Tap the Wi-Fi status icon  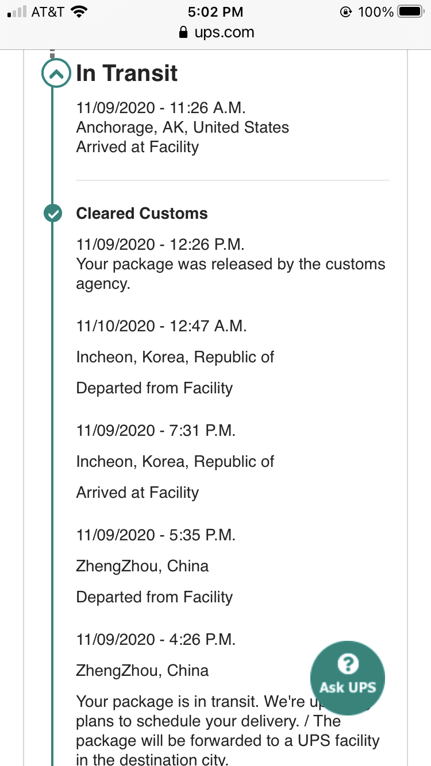(x=79, y=11)
